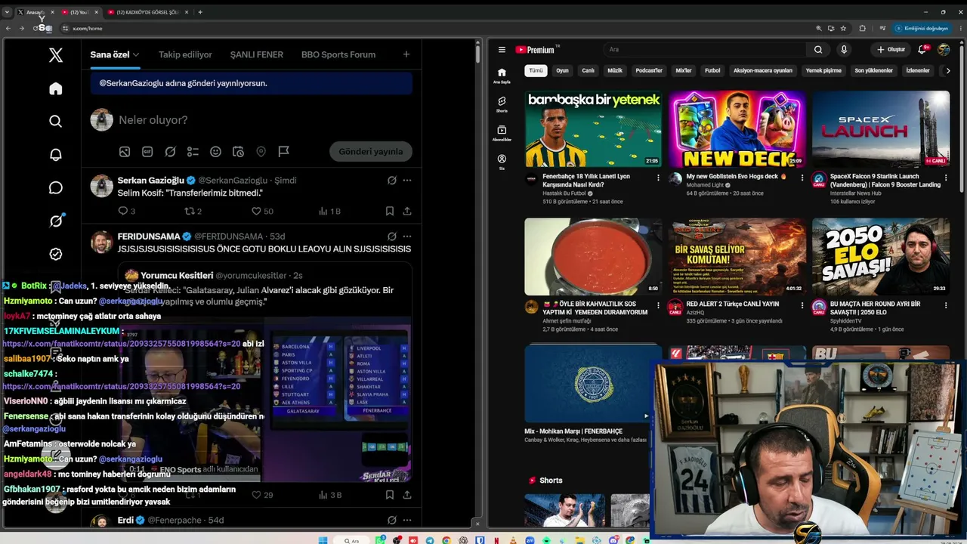Bookmark Serkan Gazioğlu's Selim Kosif post
967x544 pixels.
pos(389,212)
